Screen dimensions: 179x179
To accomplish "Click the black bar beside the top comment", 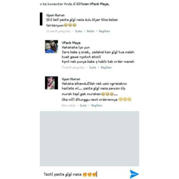I will (41, 19).
